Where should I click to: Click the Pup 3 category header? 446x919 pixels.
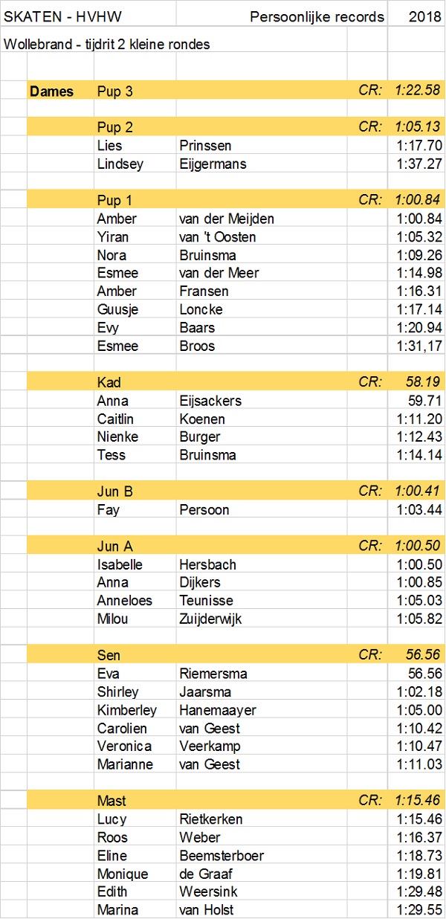(x=115, y=91)
